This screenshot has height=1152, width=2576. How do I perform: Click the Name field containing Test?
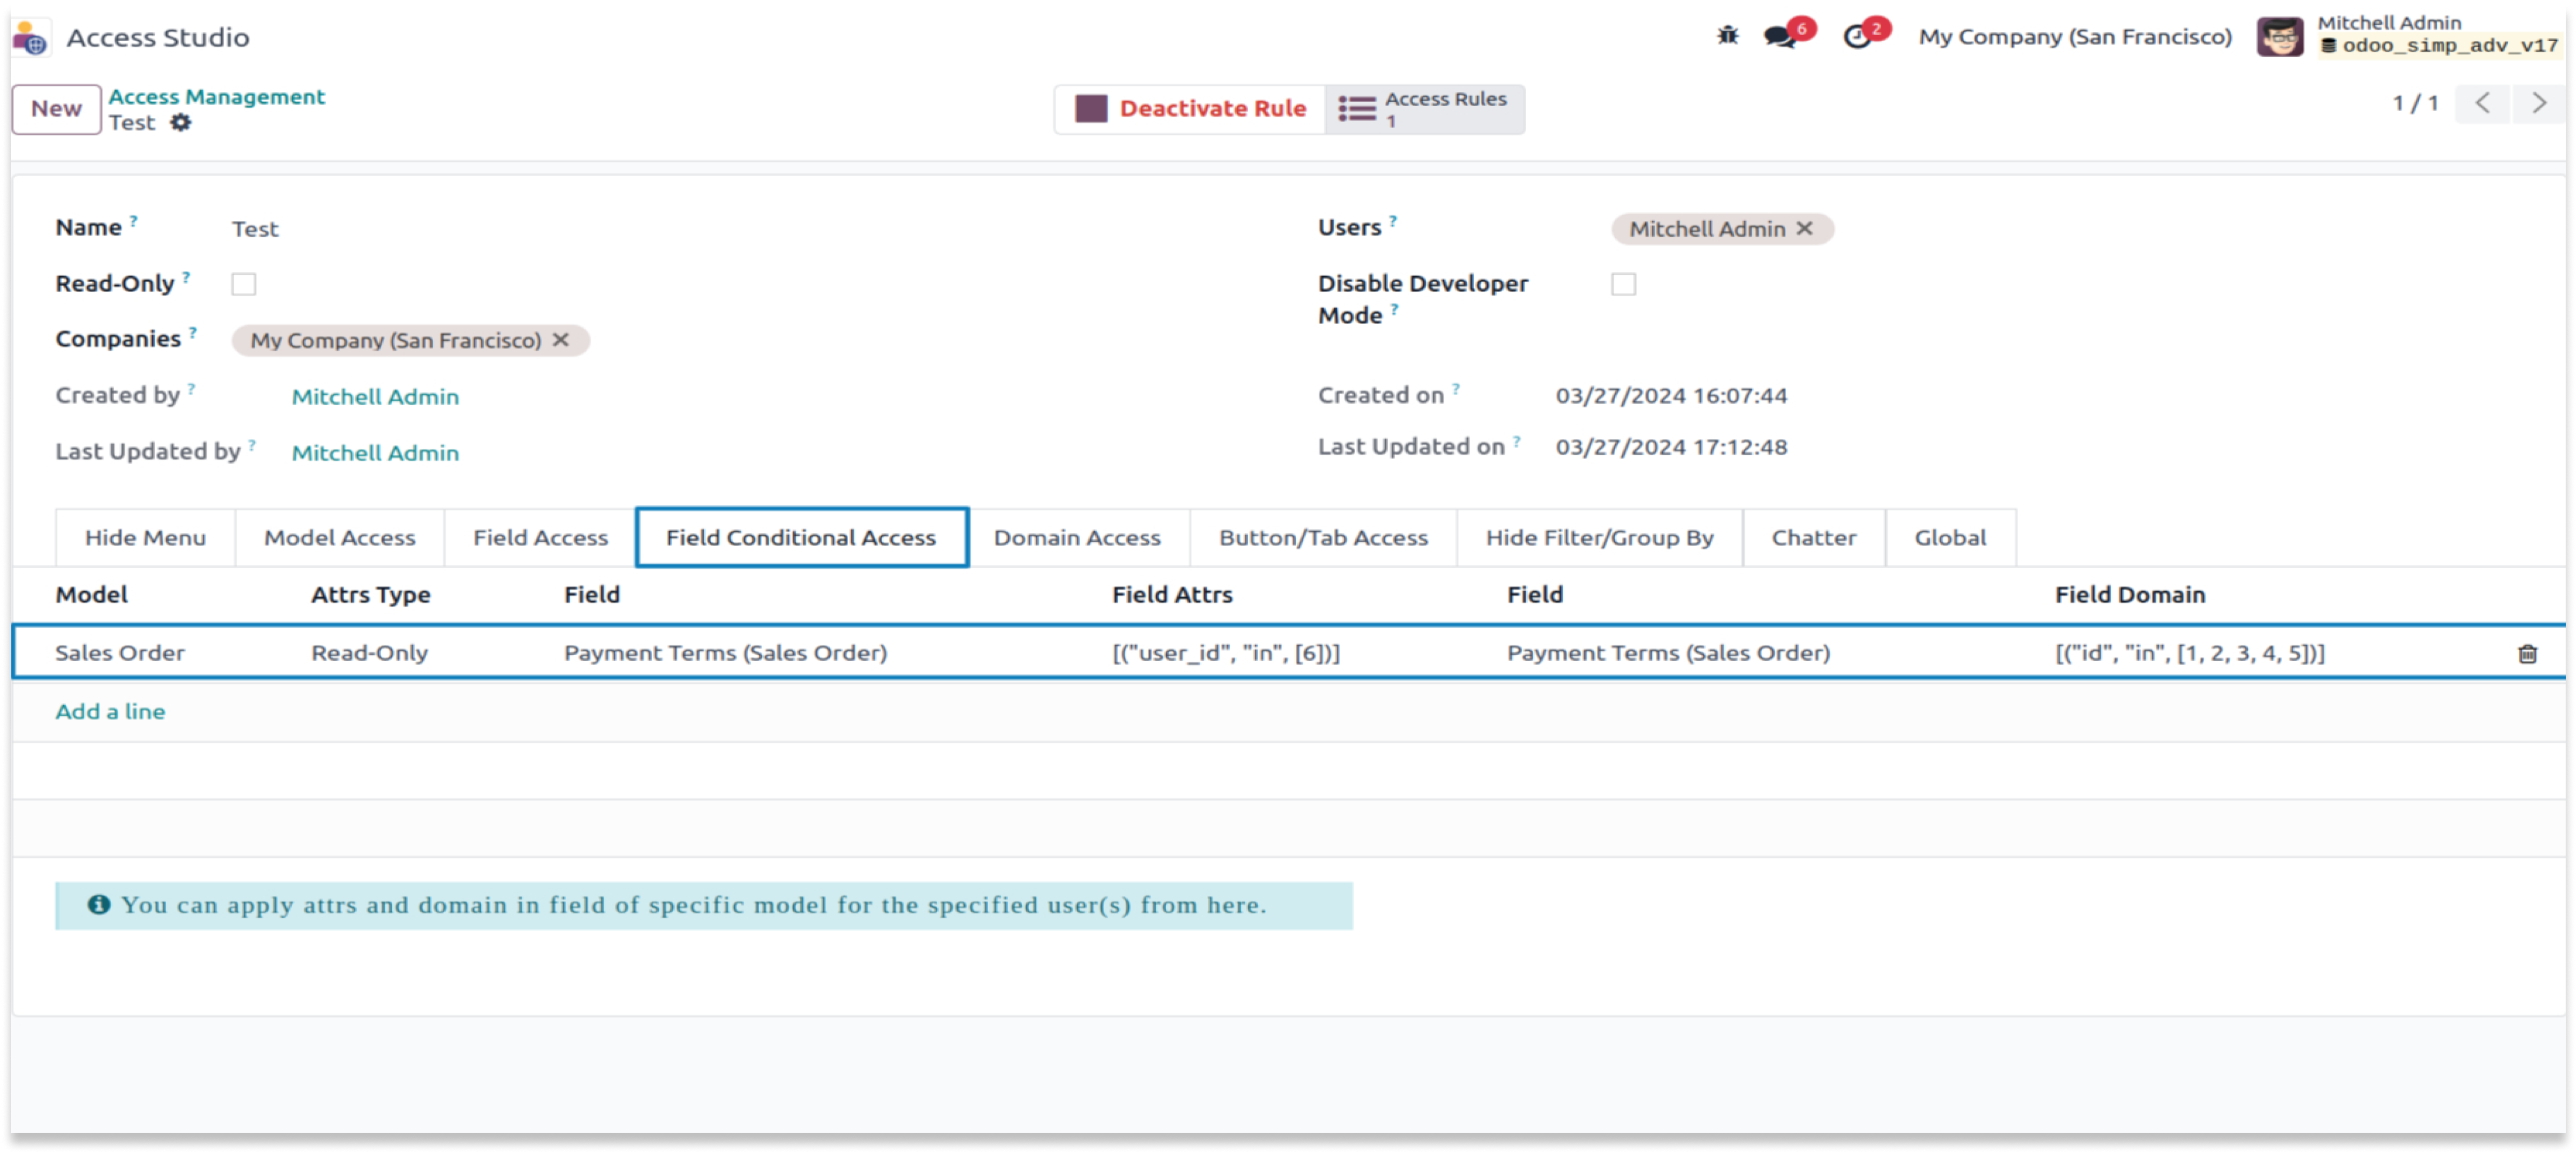pyautogui.click(x=256, y=229)
